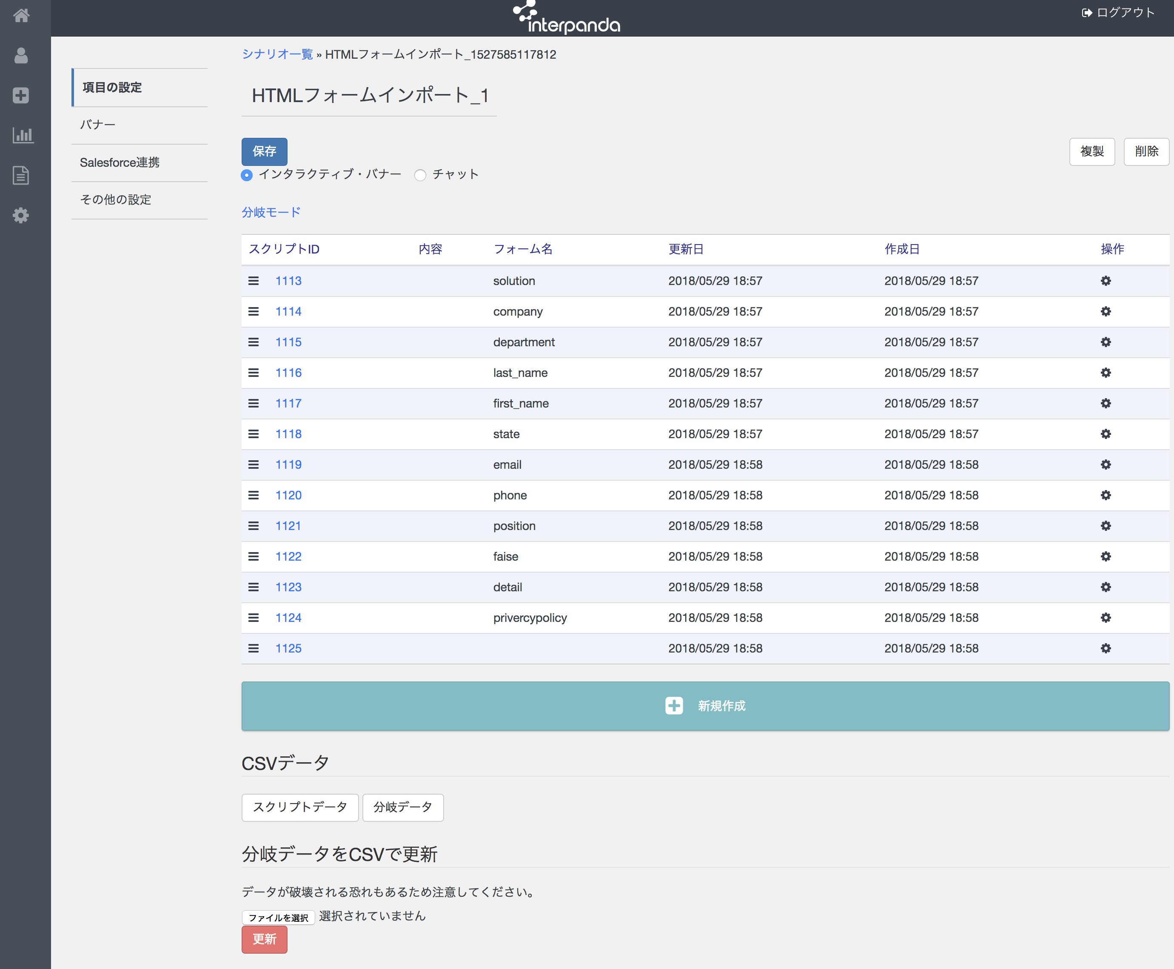Click the interpanda logo
1174x969 pixels.
click(567, 17)
